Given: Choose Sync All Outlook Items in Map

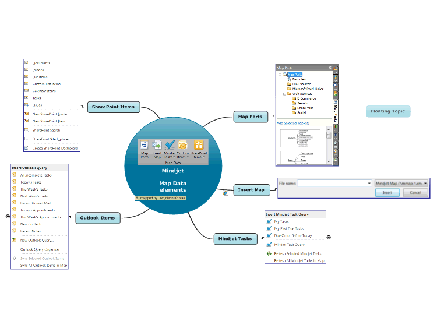Looking at the screenshot, I should (x=44, y=265).
